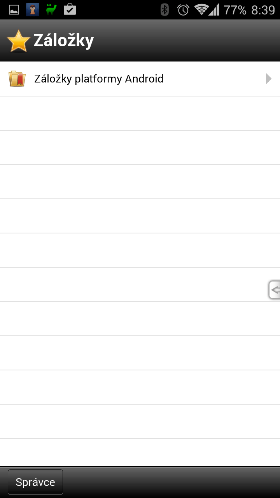Tap the avatar app notification icon
Viewport: 280px width, 498px height.
tap(33, 10)
